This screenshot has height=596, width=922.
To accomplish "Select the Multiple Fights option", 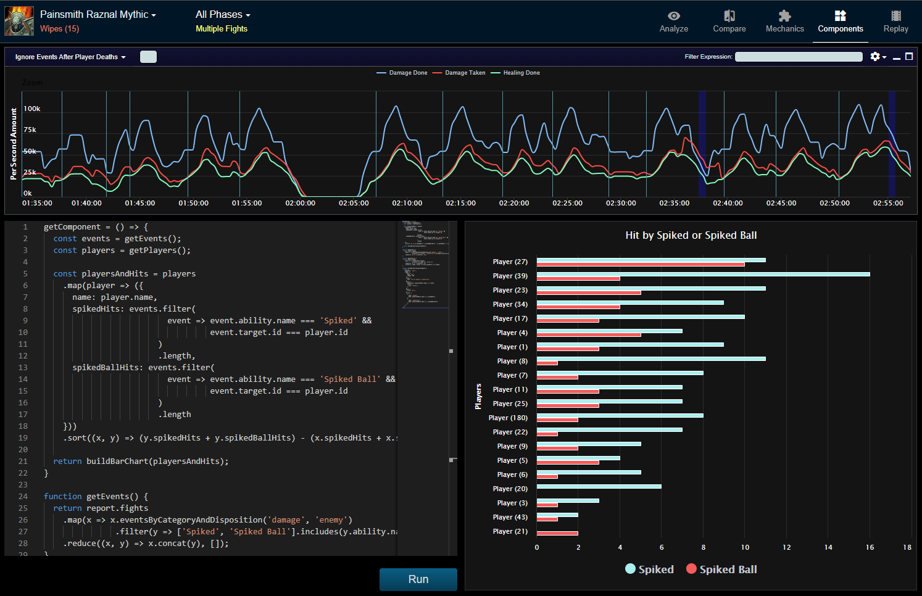I will (x=223, y=28).
